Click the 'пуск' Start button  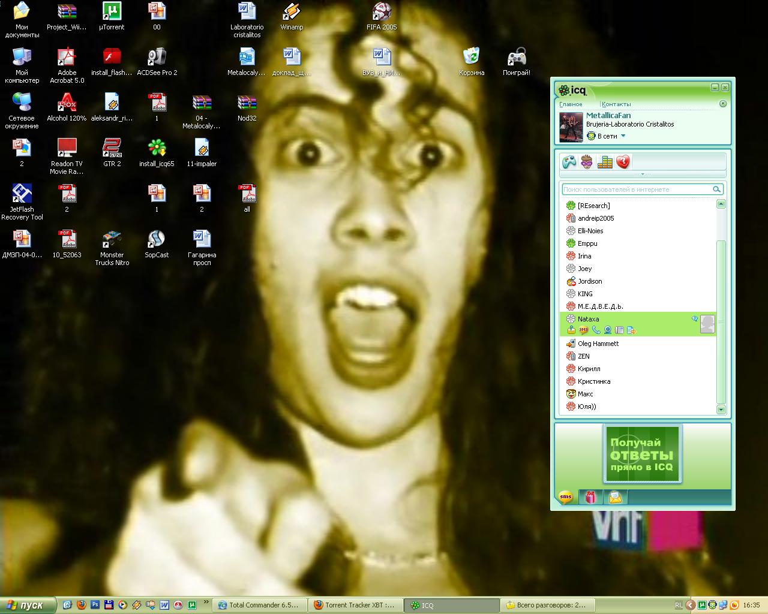point(28,605)
